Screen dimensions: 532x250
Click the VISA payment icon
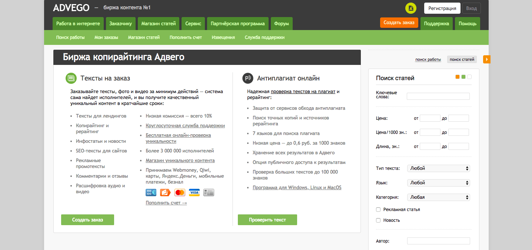tap(194, 193)
